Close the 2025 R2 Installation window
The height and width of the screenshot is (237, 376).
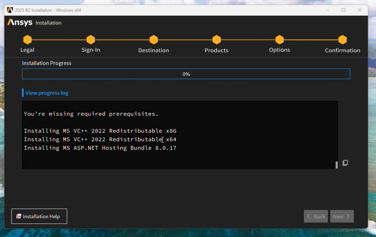tap(359, 10)
